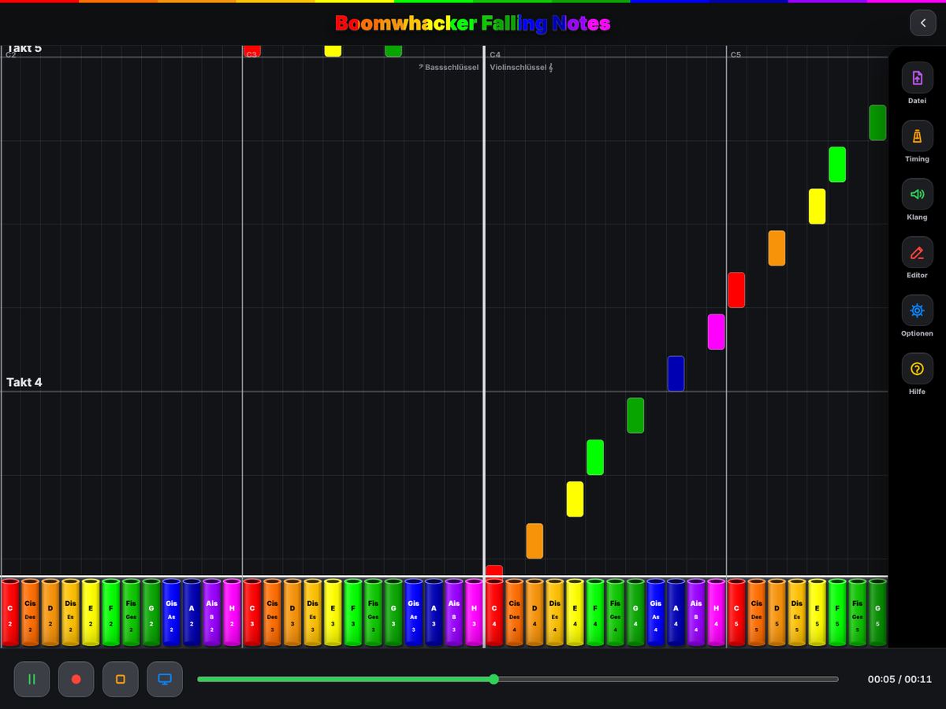Click the falling yellow E4 note block
This screenshot has width=946, height=709.
(x=575, y=499)
